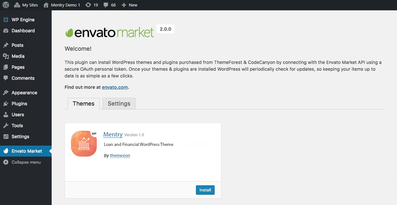The width and height of the screenshot is (397, 205).
Task: Open the comments bubble showing 68
Action: 109,5
